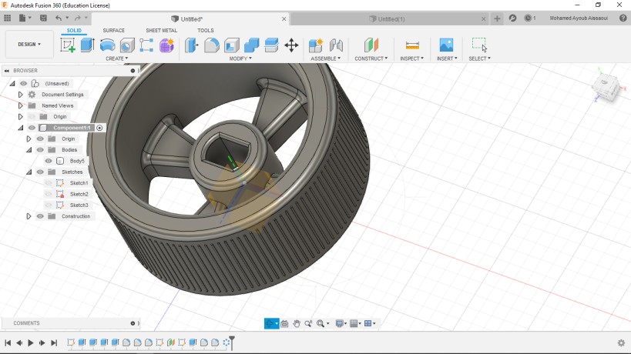Select the Hole tool
The height and width of the screenshot is (354, 631).
tap(127, 45)
